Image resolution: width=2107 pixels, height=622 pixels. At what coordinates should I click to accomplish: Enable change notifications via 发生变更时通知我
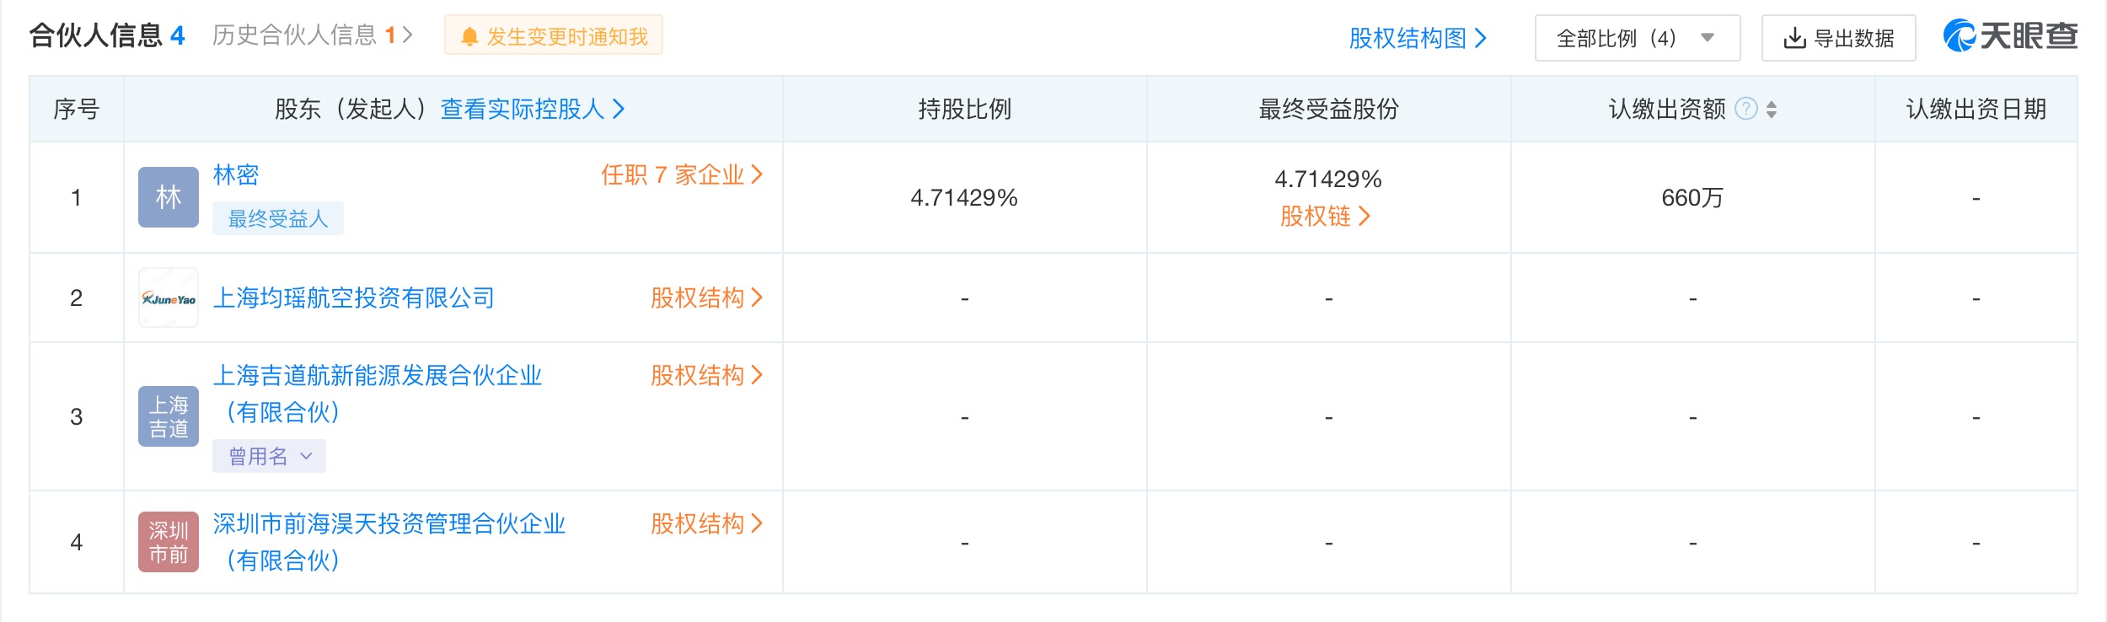552,36
